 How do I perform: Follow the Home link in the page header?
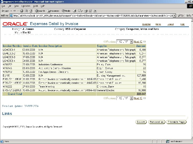pos(158,24)
